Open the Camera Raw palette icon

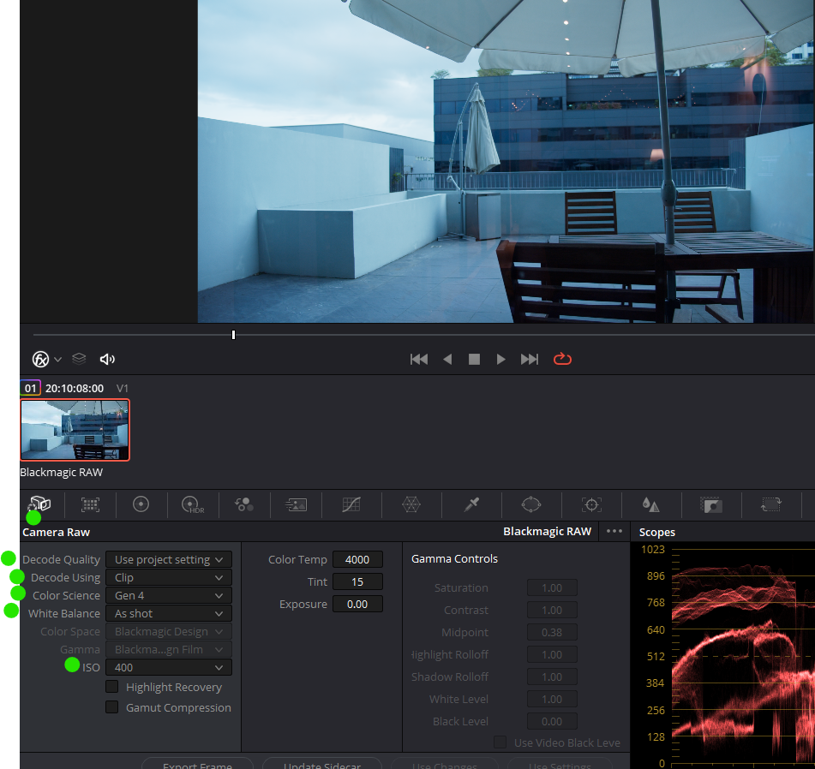39,504
